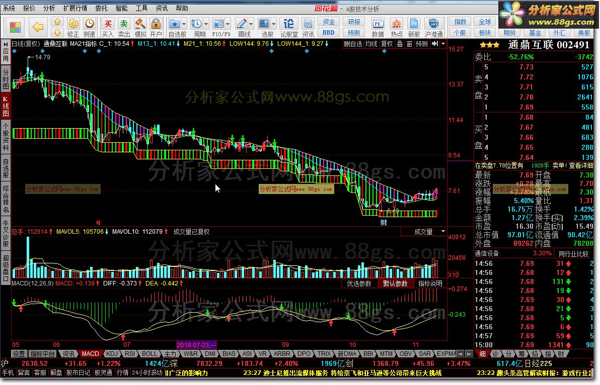Click the 资讯 news document icon
Image resolution: width=600 pixels, height=385 pixels.
(308, 28)
